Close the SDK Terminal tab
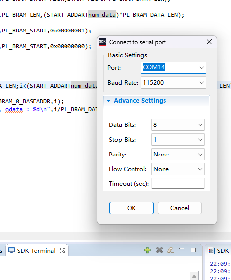 [62, 250]
